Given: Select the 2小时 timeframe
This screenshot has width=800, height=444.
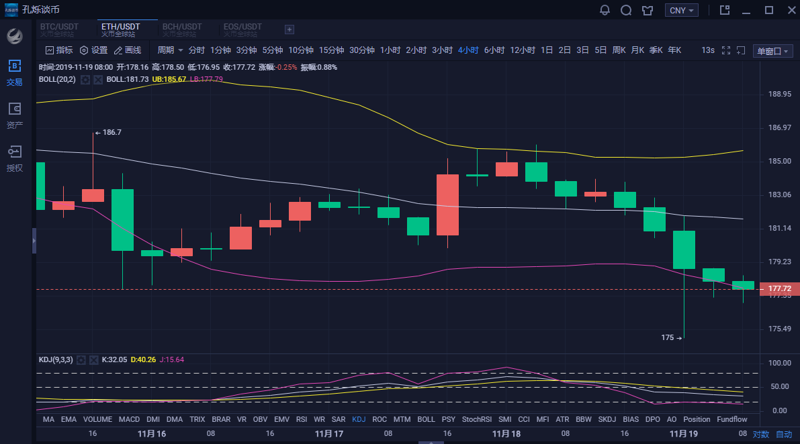Looking at the screenshot, I should [416, 50].
